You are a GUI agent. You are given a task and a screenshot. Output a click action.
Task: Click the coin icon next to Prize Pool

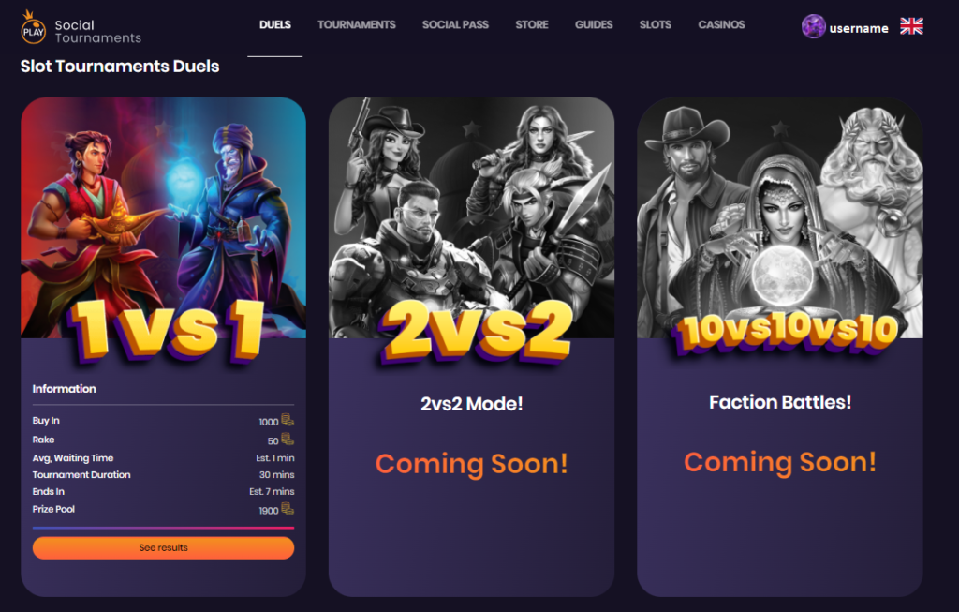(288, 509)
